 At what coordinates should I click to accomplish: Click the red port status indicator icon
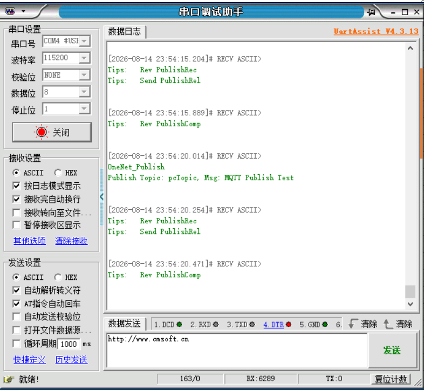(x=42, y=132)
